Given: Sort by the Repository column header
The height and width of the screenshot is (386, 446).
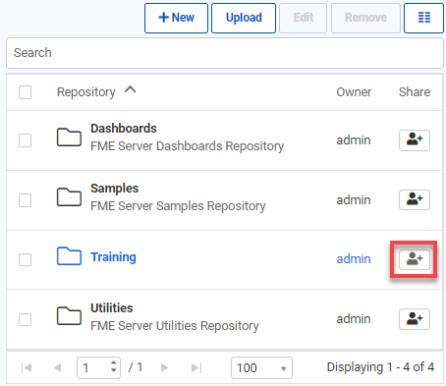Looking at the screenshot, I should tap(86, 92).
